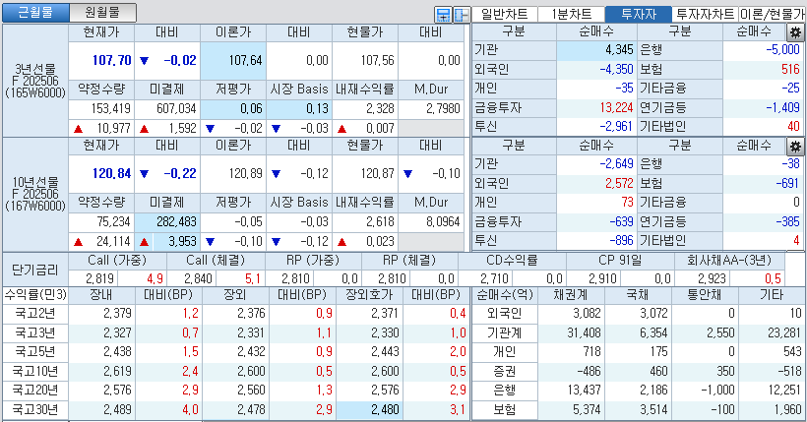The width and height of the screenshot is (807, 422).
Task: Select 금융투자 net buy value 13,224
Action: pyautogui.click(x=596, y=107)
